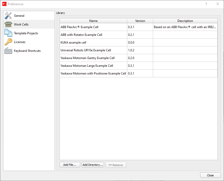Click version 0.3.1 of Positioner cell

140,73
